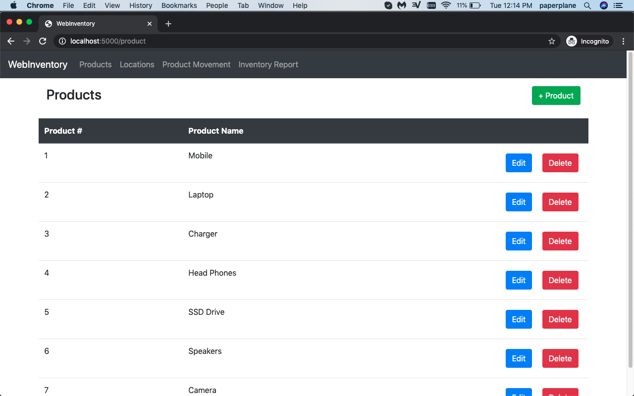
Task: Click the SSD Drive product name
Action: [207, 312]
